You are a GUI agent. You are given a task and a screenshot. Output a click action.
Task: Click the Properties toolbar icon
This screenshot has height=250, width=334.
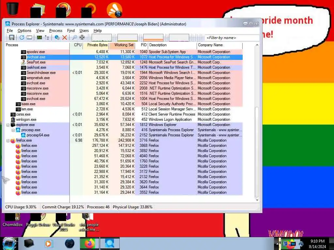(57, 38)
